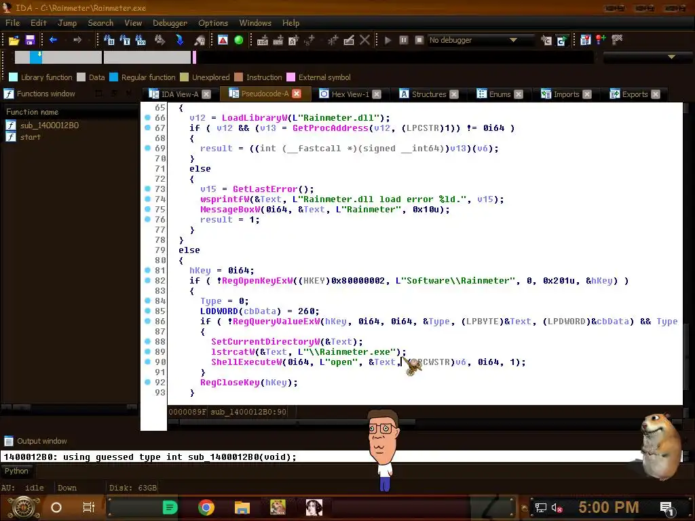Toggle breakpoint dot on line 67
Viewport: 695px width, 521px height.
click(147, 128)
